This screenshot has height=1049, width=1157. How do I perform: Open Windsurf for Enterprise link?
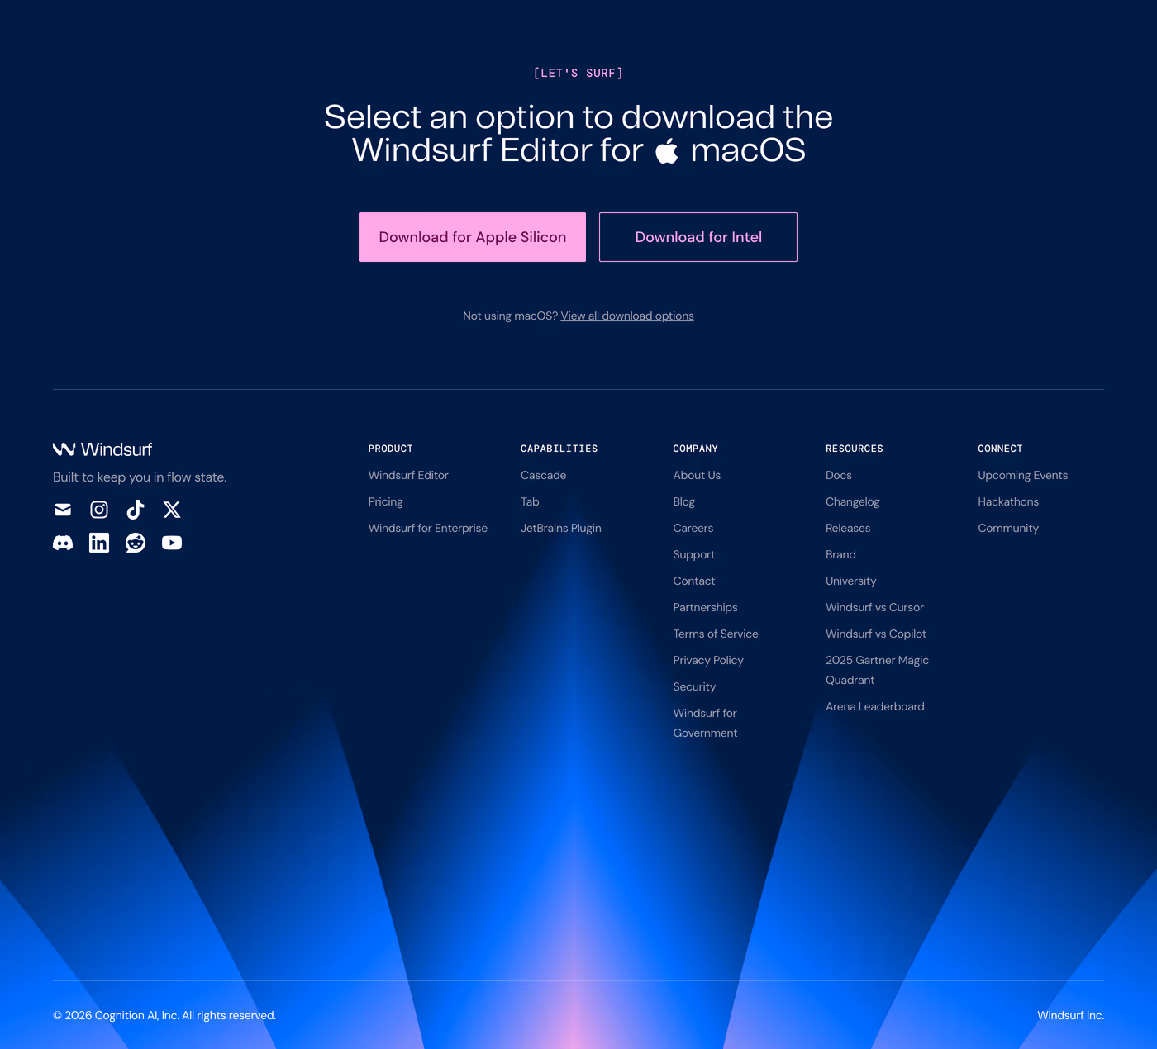(x=428, y=528)
